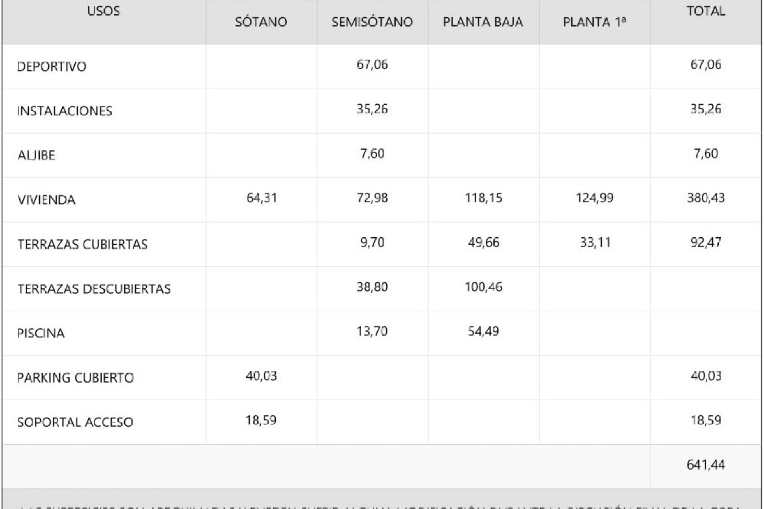Select the TERRAZAS DESCUBIERTAS row label

point(94,289)
